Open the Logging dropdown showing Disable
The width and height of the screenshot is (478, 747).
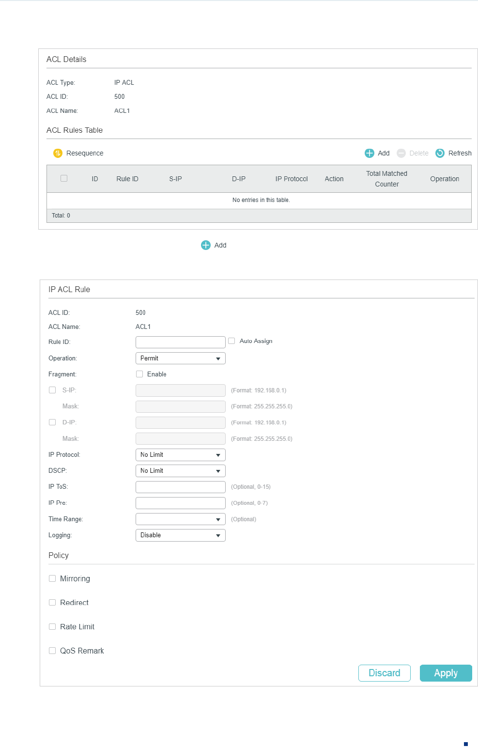(x=180, y=535)
